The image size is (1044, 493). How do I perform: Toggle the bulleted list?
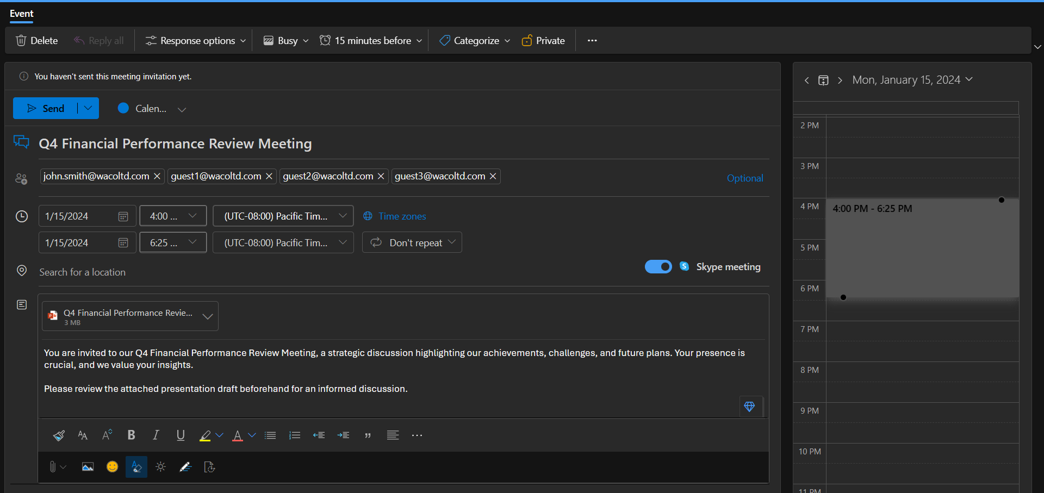[x=270, y=435]
